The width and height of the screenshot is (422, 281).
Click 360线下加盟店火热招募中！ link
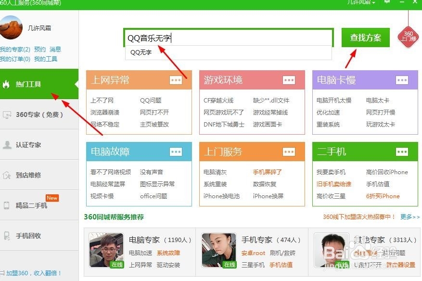tap(359, 217)
